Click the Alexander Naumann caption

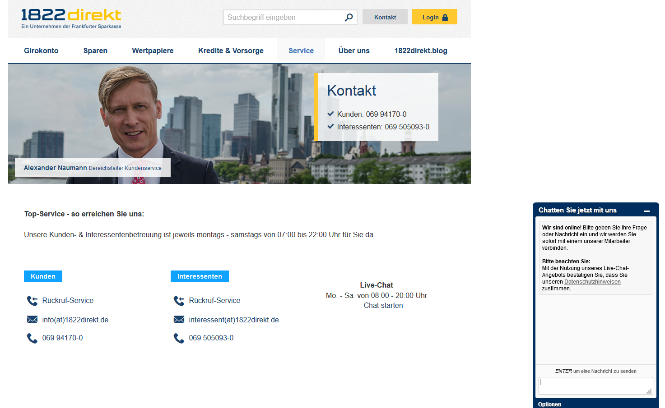(93, 168)
